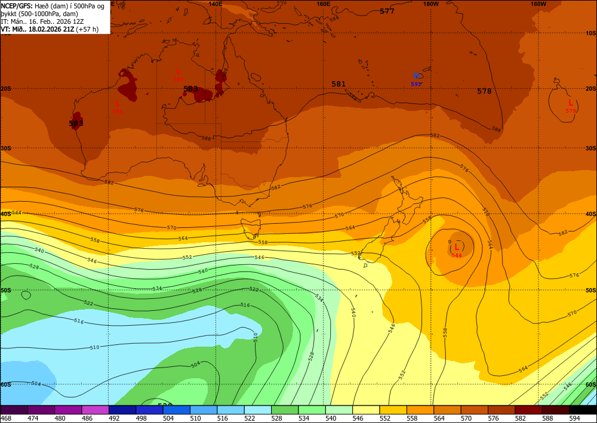Select the green legend swatch between 528 and 534

(284, 410)
